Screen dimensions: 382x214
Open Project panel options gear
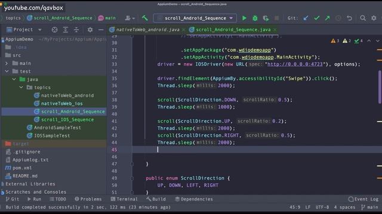click(90, 30)
